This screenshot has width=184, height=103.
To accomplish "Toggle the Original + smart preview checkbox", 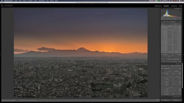I will [x=162, y=19].
